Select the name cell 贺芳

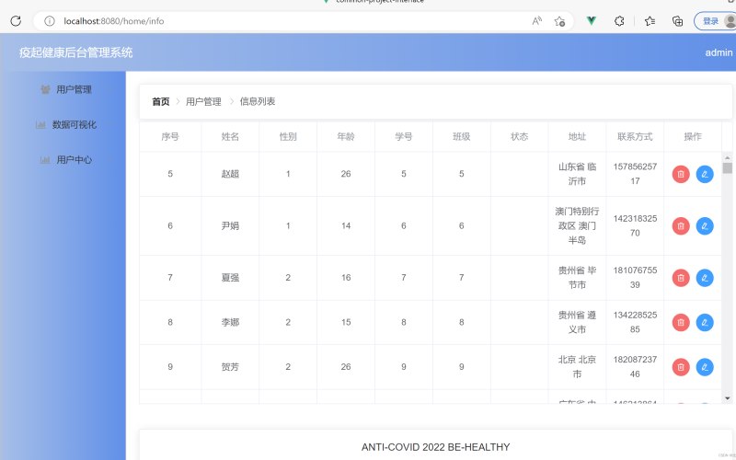pyautogui.click(x=230, y=366)
